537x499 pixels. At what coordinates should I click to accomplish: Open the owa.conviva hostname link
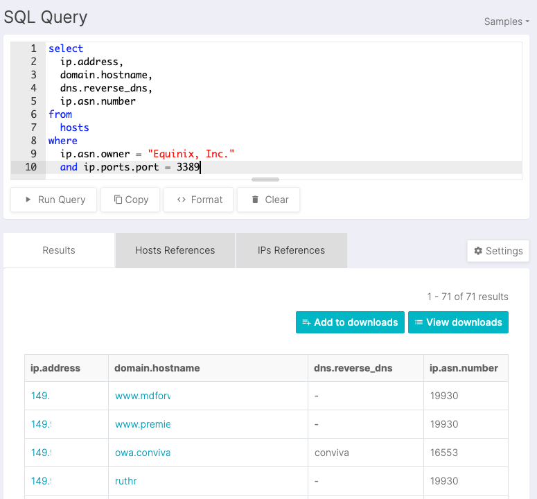pyautogui.click(x=143, y=453)
